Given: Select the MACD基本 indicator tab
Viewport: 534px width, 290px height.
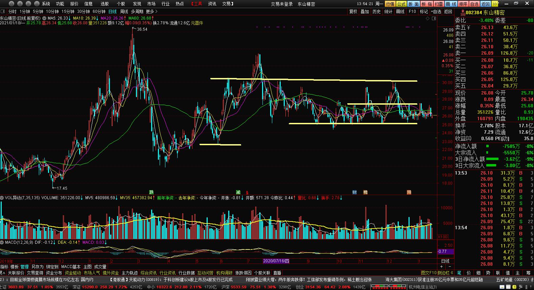Looking at the screenshot, I should 71,267.
